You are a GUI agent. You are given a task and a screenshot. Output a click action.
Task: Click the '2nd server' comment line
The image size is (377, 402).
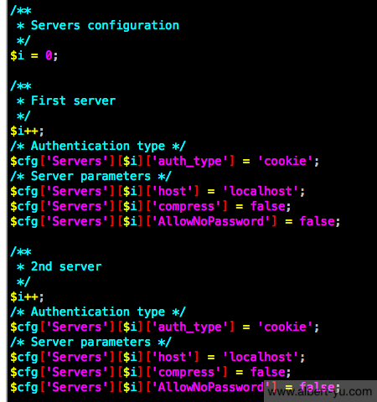(66, 266)
